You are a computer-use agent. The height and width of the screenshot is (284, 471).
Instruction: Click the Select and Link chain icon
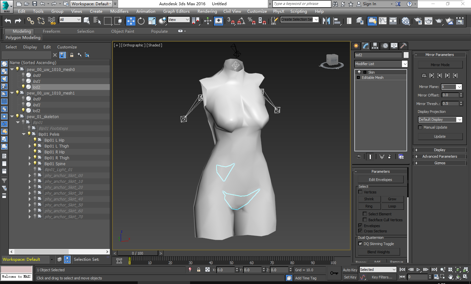(30, 21)
